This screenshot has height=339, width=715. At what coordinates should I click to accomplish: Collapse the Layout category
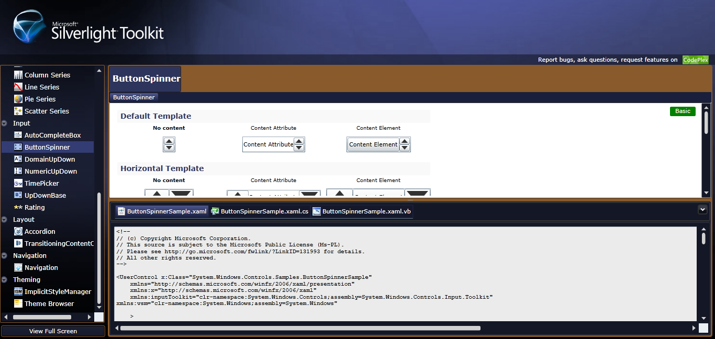4,220
